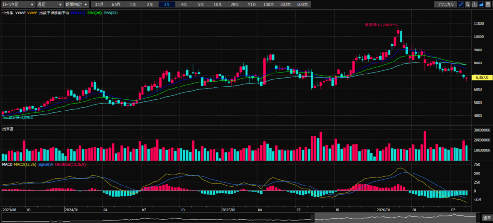Open the テクニカル indicator settings
Viewport: 493px width, 223px height.
(x=445, y=4)
